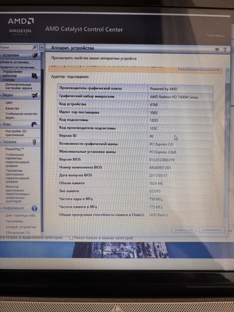This screenshot has height=312, width=234.
Task: Select Аппарат. устройства in sidebar
Action: pos(21,227)
